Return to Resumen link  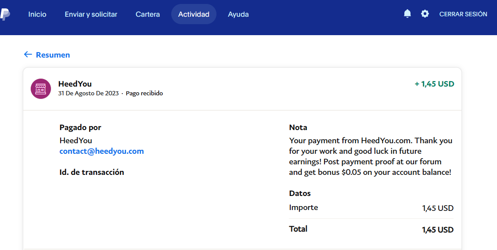(x=53, y=55)
